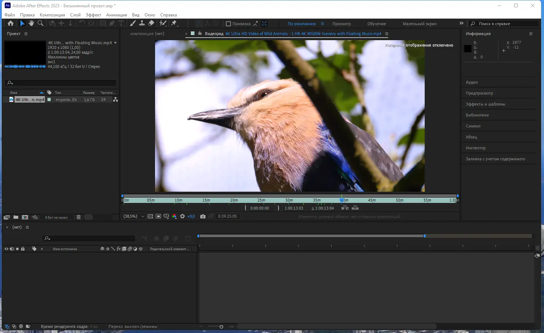Select the Clone Stamp tool
The width and height of the screenshot is (544, 333).
pyautogui.click(x=142, y=23)
